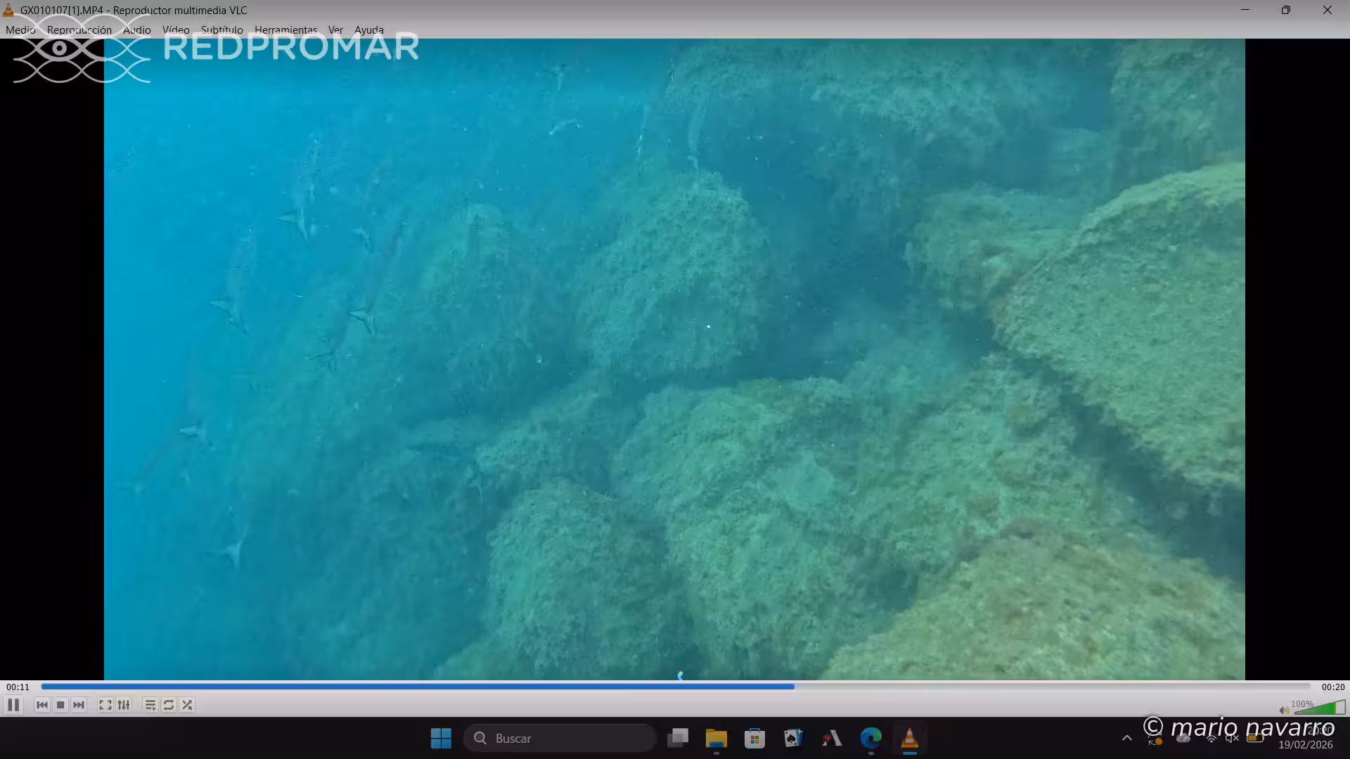This screenshot has width=1350, height=759.
Task: Open the Herramientas menu
Action: (x=285, y=30)
